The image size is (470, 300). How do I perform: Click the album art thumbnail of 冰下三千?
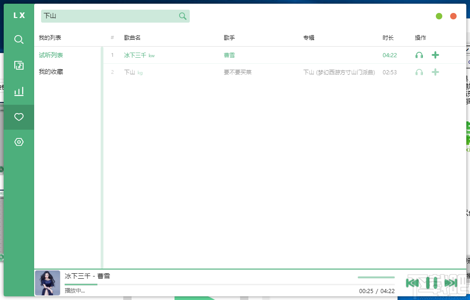tap(48, 282)
